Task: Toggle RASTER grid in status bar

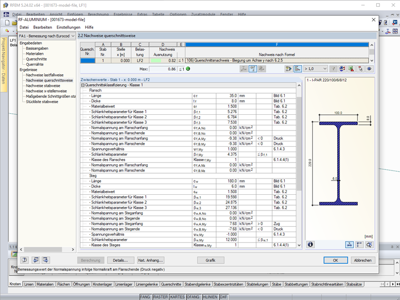Action: tap(161, 297)
